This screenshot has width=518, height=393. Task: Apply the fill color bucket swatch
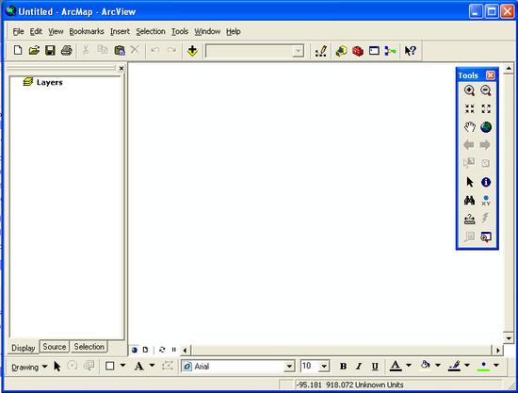click(x=426, y=366)
